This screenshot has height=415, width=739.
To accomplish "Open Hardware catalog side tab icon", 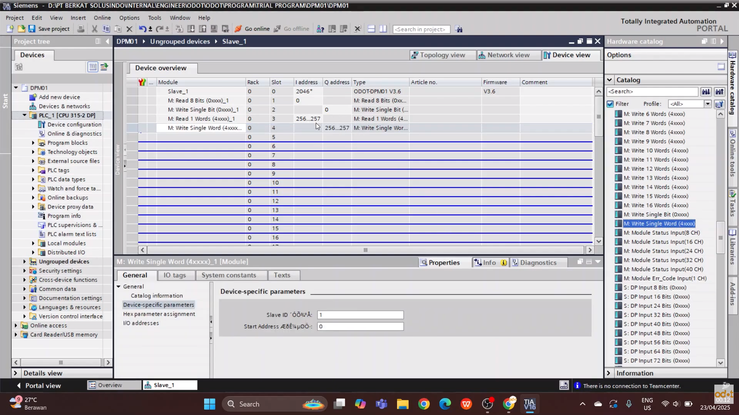I will click(x=732, y=55).
